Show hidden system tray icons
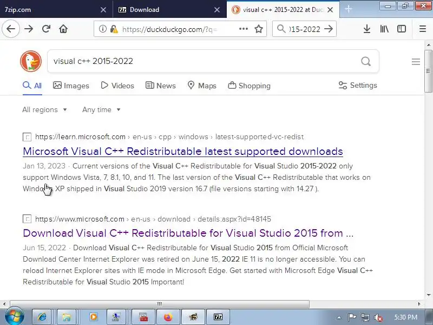Screen dimensions: 433x325 coord(339,317)
